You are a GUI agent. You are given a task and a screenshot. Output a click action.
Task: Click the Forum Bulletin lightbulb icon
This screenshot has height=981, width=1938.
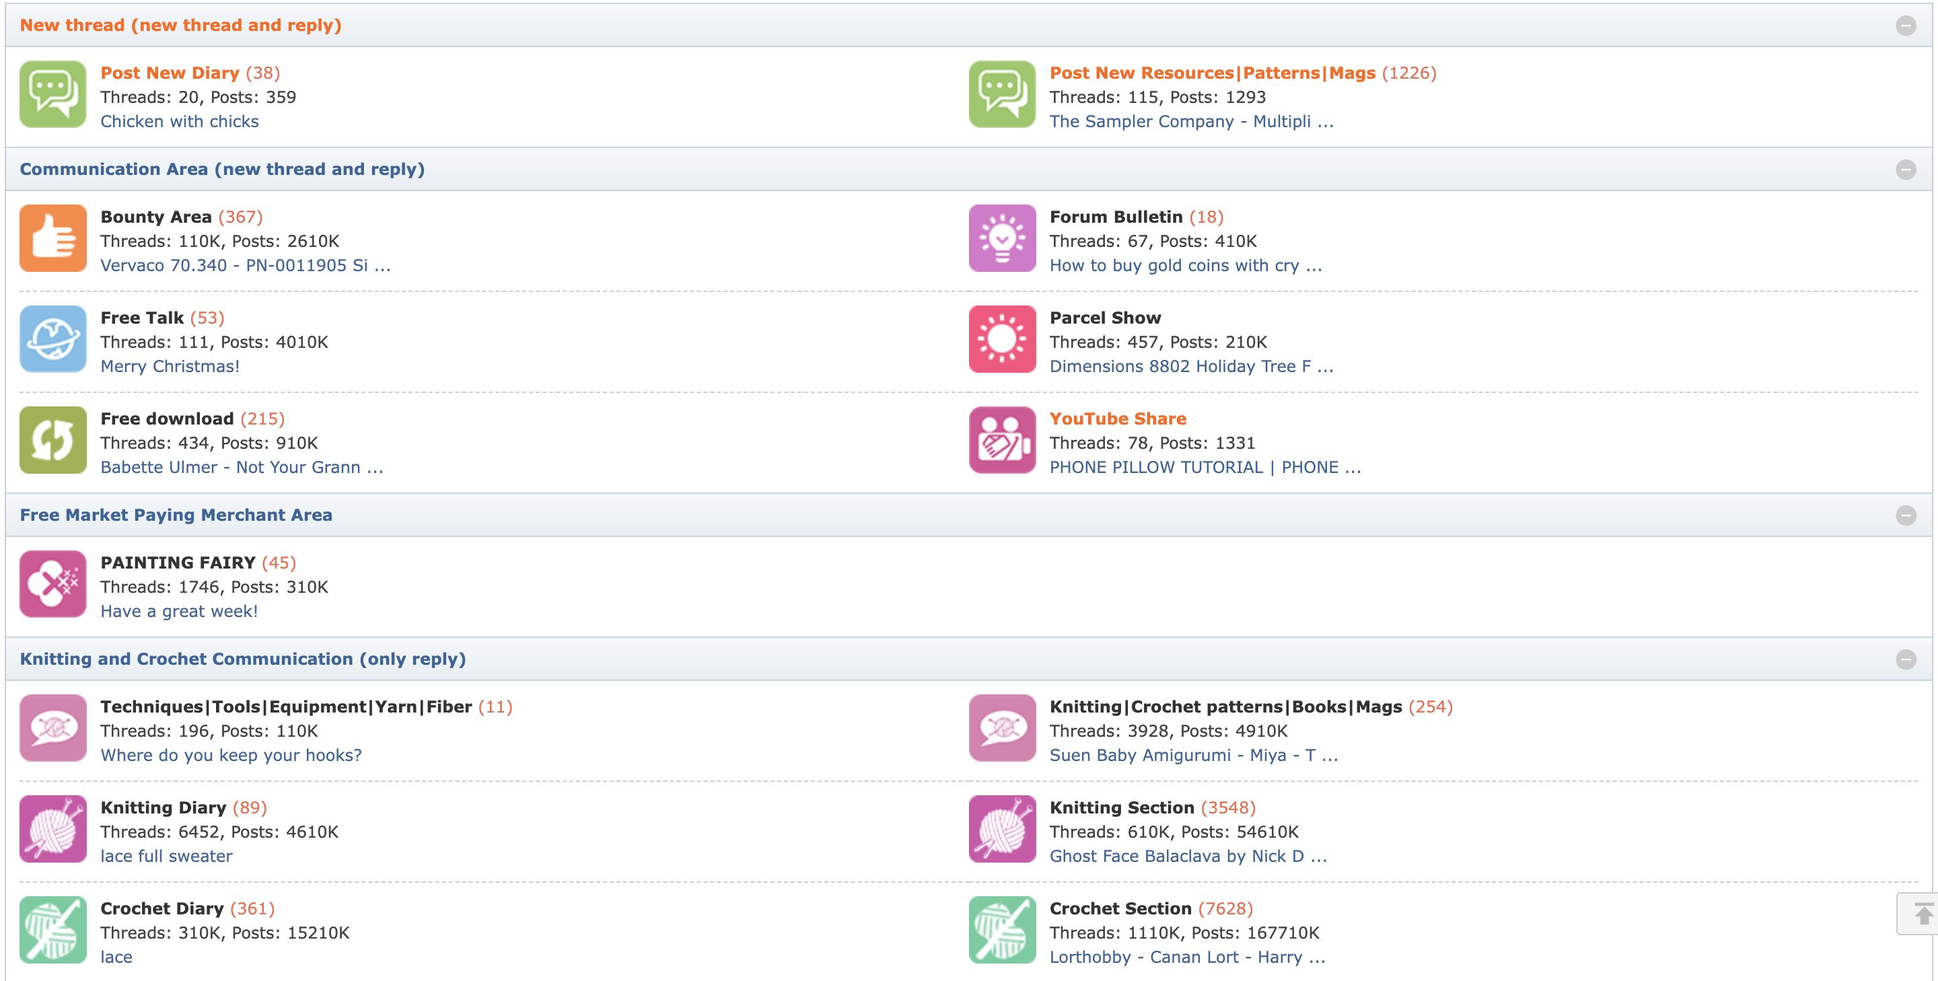(x=1002, y=238)
